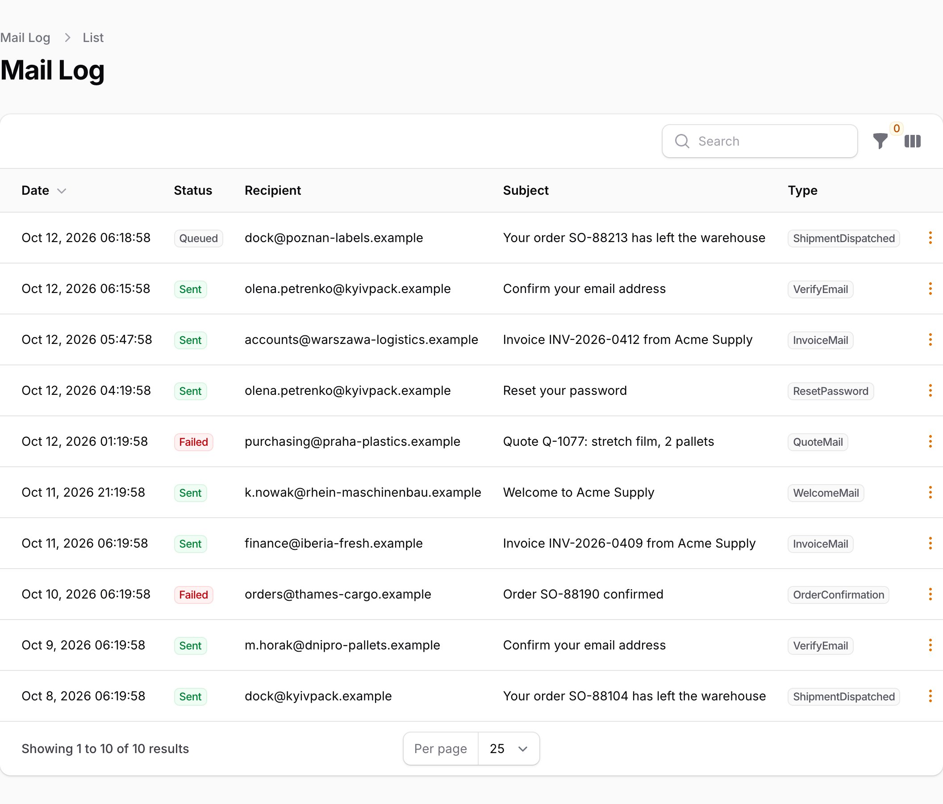Click the search magnifier icon

tap(682, 141)
